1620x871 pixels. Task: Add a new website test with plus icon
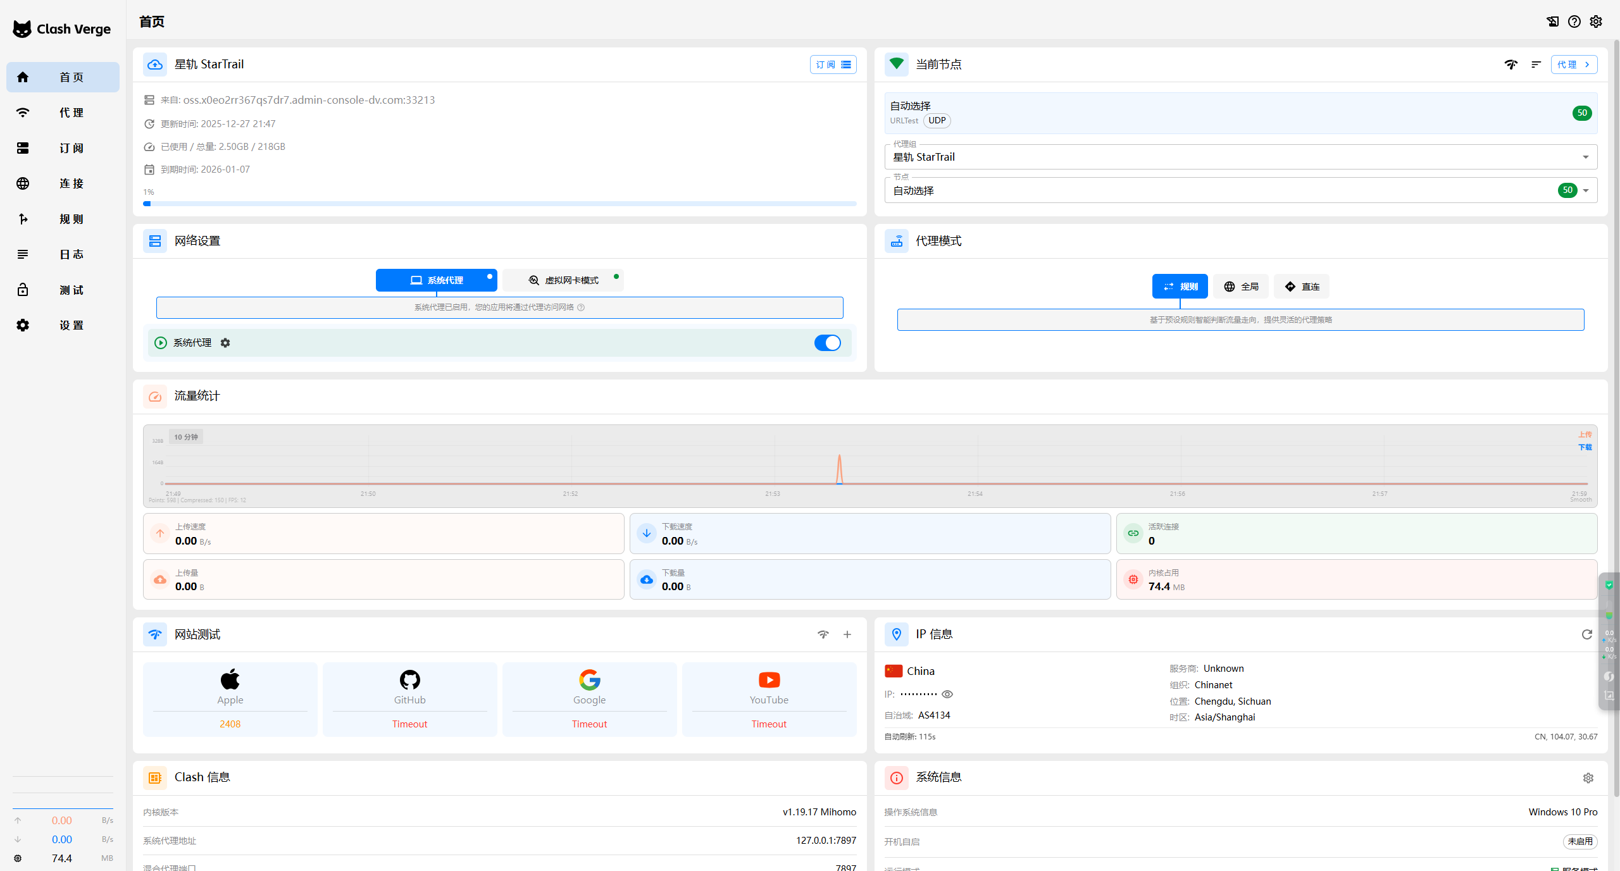[x=847, y=634]
